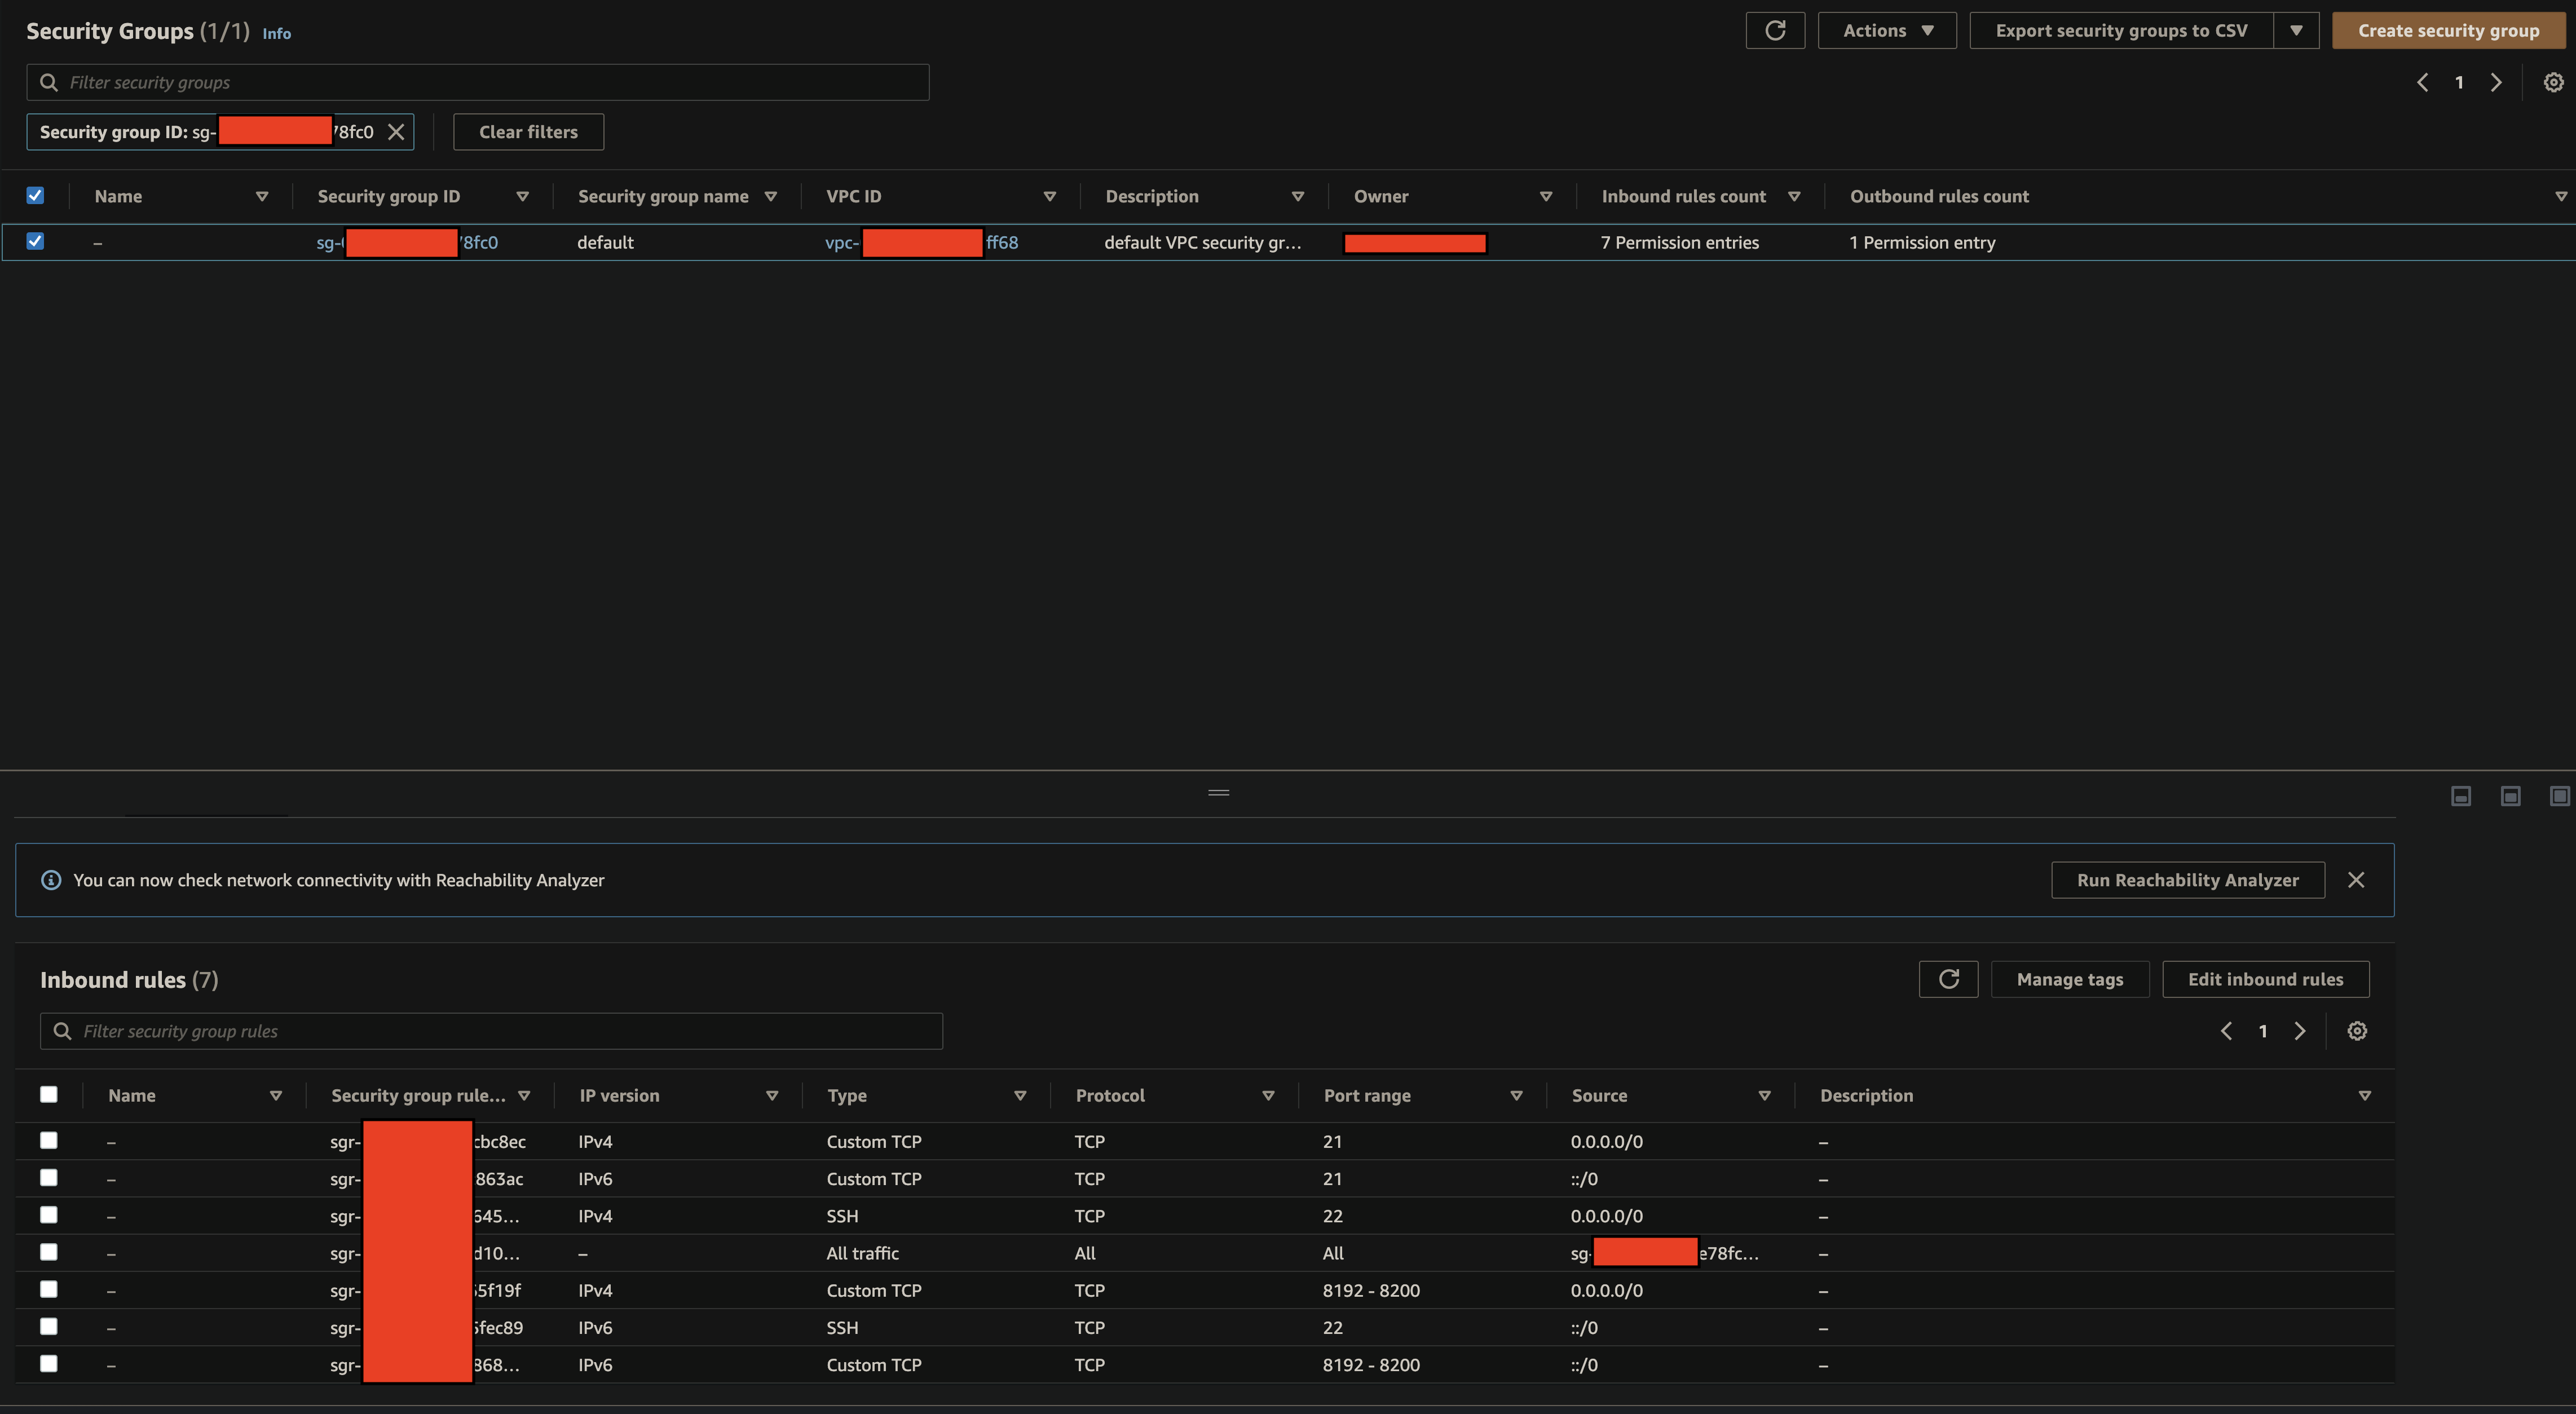
Task: Click info icon in Reachability Analyzer banner
Action: coord(51,880)
